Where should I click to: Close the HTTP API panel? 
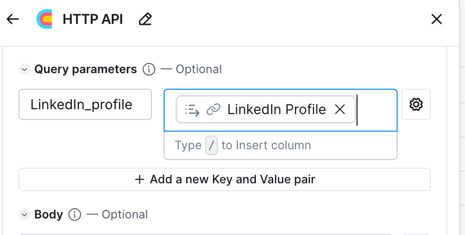[436, 19]
